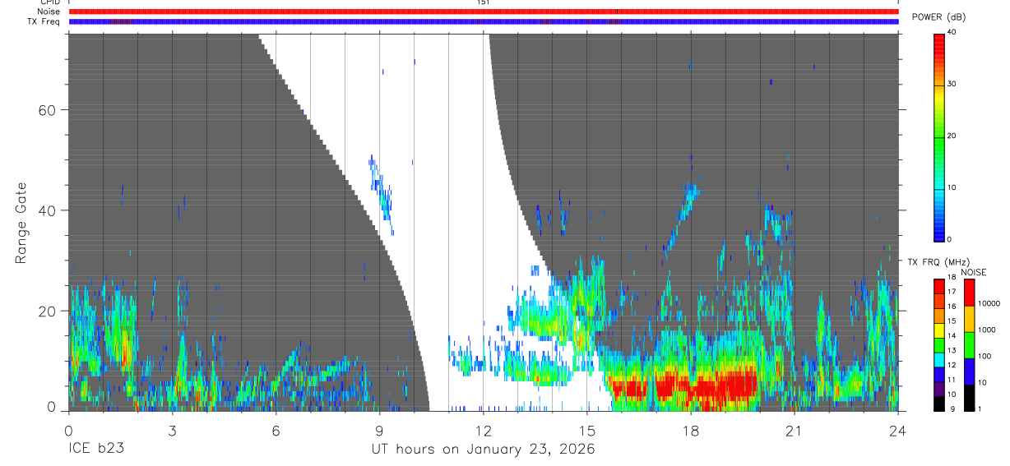
Task: Click the UT hours on January 23, 2026 title
Action: pyautogui.click(x=483, y=450)
